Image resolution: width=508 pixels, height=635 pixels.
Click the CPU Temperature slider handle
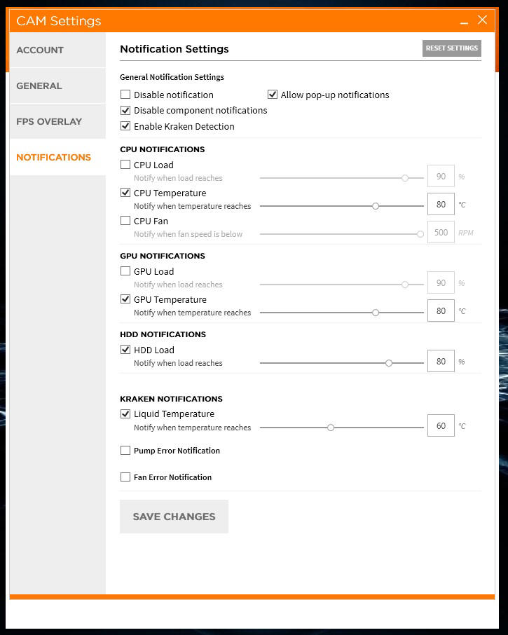click(x=376, y=206)
